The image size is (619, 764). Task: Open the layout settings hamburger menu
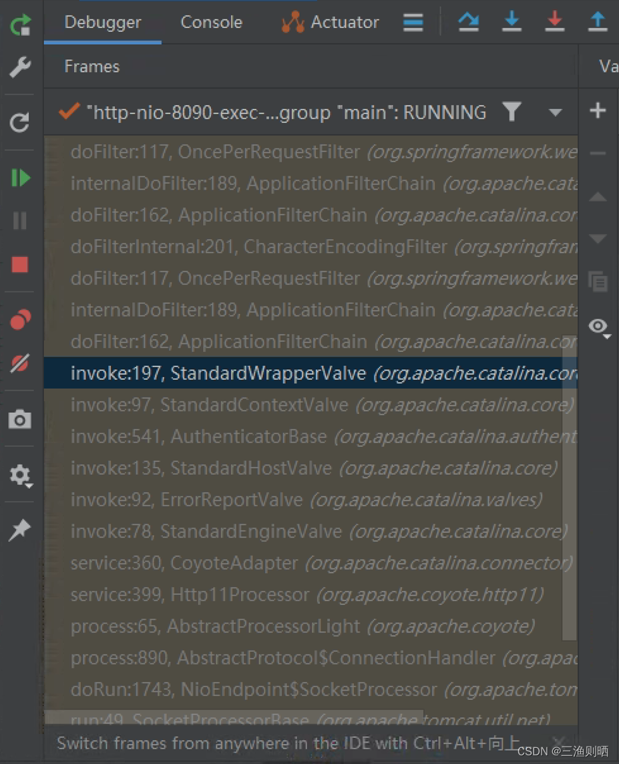coord(413,22)
